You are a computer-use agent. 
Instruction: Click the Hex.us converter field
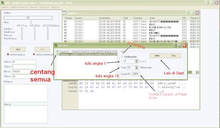[24, 76]
